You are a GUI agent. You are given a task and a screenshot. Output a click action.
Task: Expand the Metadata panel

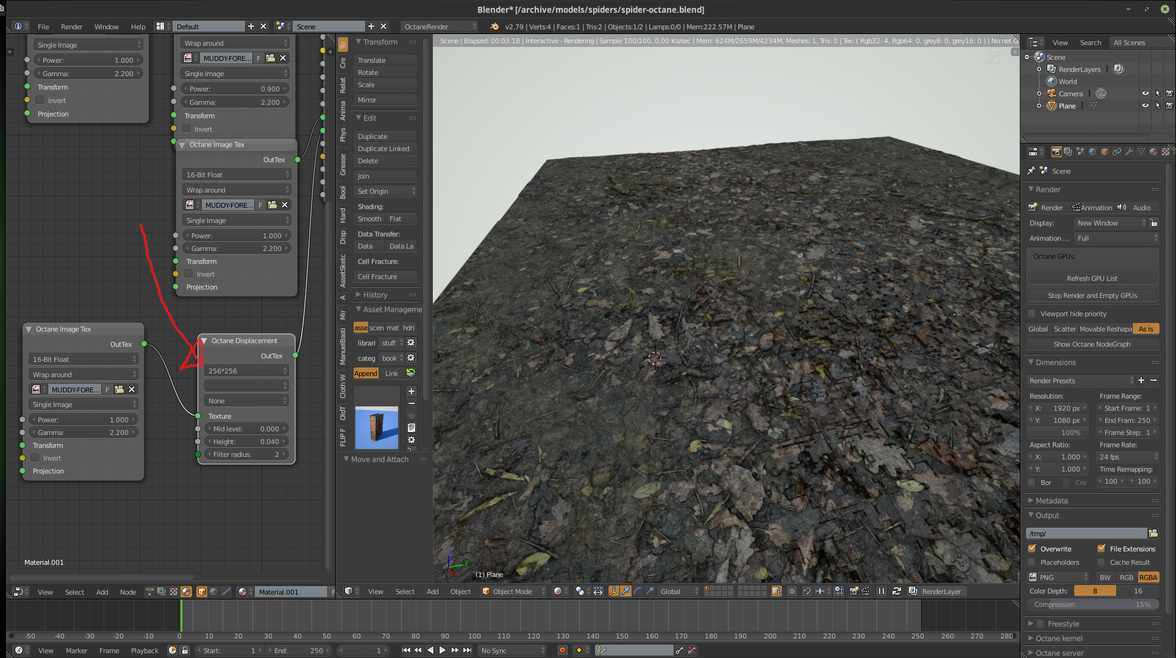click(x=1052, y=500)
